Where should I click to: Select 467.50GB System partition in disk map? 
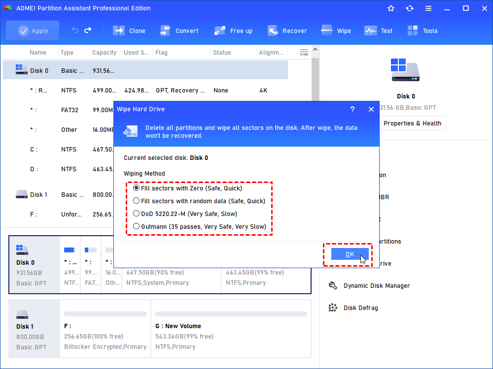(x=172, y=280)
